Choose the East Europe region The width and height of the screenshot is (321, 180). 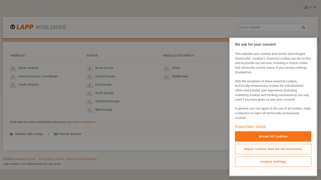(103, 84)
